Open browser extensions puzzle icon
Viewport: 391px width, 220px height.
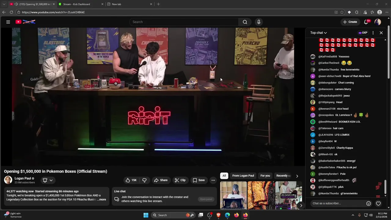pyautogui.click(x=356, y=12)
